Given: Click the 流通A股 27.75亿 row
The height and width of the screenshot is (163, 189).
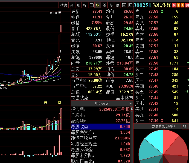Looking at the screenshot, I should coord(100,121).
